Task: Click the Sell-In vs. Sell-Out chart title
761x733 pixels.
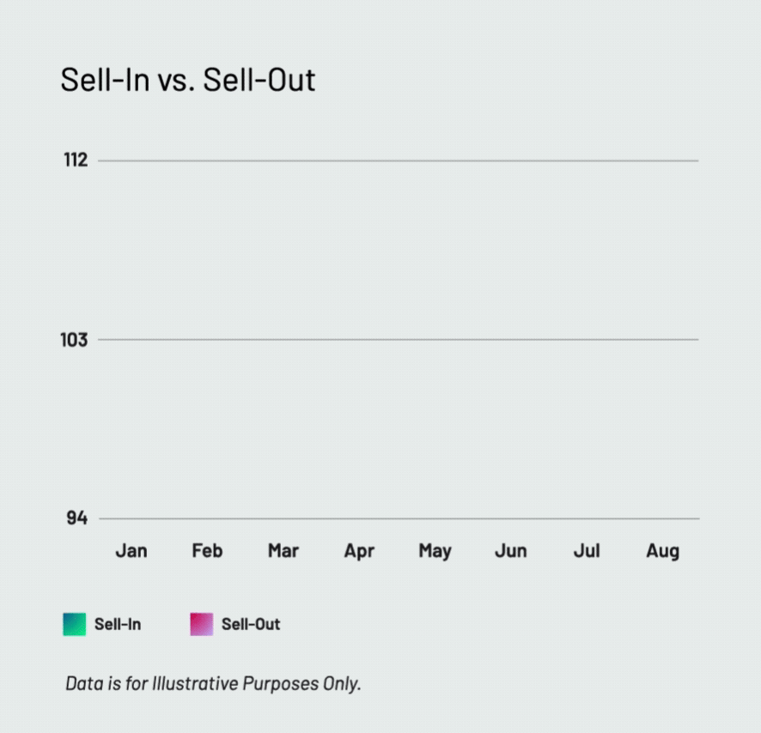Action: coord(188,80)
